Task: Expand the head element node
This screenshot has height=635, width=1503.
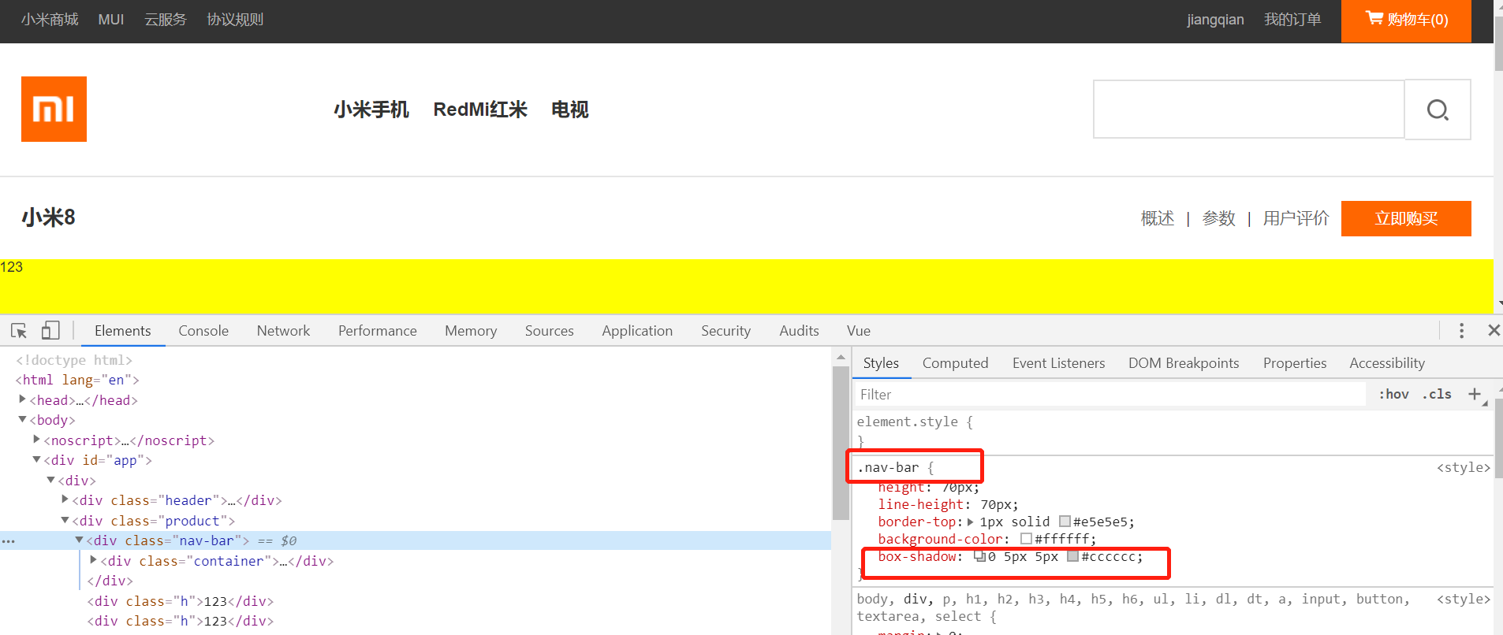Action: pos(22,399)
